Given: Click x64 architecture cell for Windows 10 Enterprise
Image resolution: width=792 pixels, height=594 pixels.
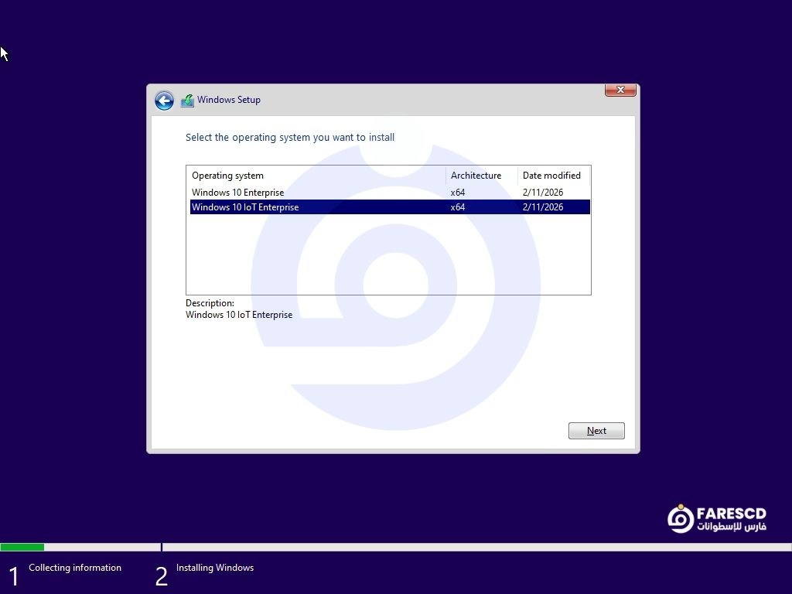Looking at the screenshot, I should click(x=458, y=193).
